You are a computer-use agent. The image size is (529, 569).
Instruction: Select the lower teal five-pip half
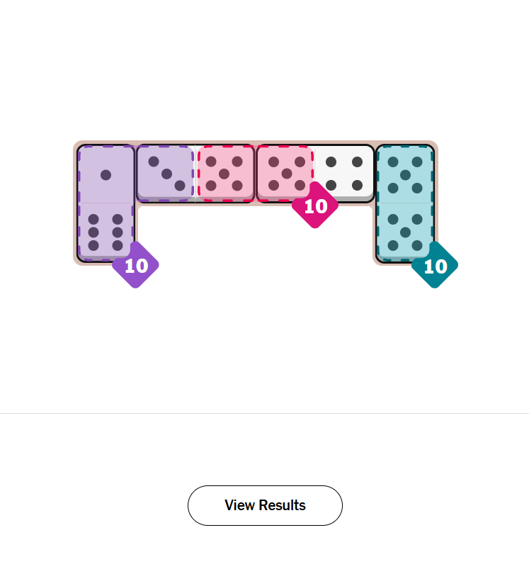coord(405,232)
